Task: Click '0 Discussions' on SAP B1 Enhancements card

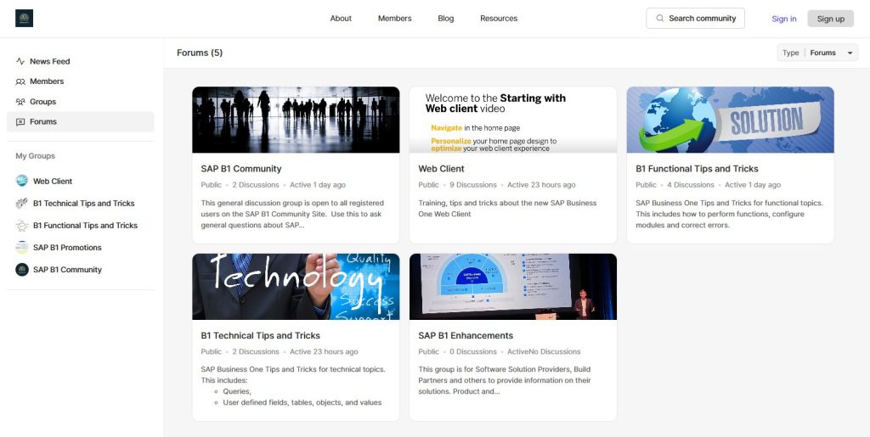Action: tap(473, 351)
